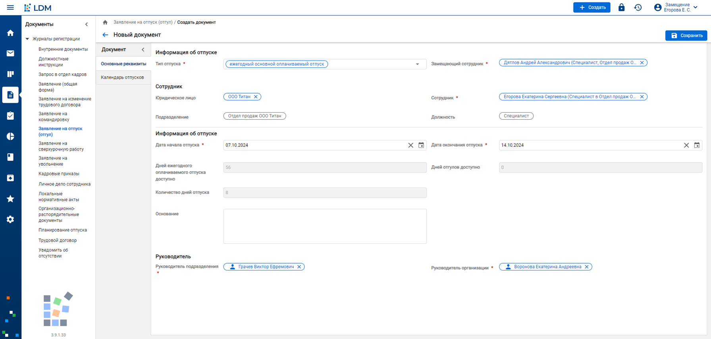The height and width of the screenshot is (339, 711).
Task: Open mail envelope icon in sidebar
Action: click(10, 54)
